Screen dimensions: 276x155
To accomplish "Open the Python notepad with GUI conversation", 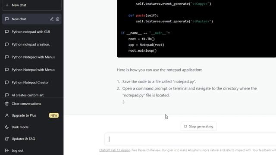I will (x=31, y=31).
